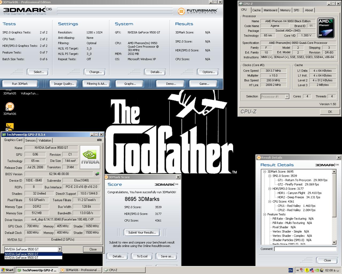
Task: Click the Demo button in 3DMark06
Action: pyautogui.click(x=171, y=84)
